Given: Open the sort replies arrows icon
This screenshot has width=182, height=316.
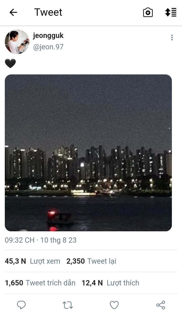Looking at the screenshot, I should tap(171, 12).
